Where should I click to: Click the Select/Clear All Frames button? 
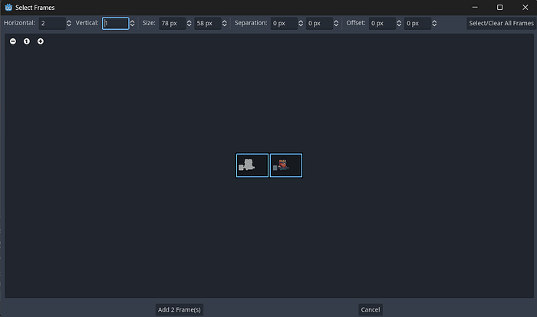(x=501, y=23)
